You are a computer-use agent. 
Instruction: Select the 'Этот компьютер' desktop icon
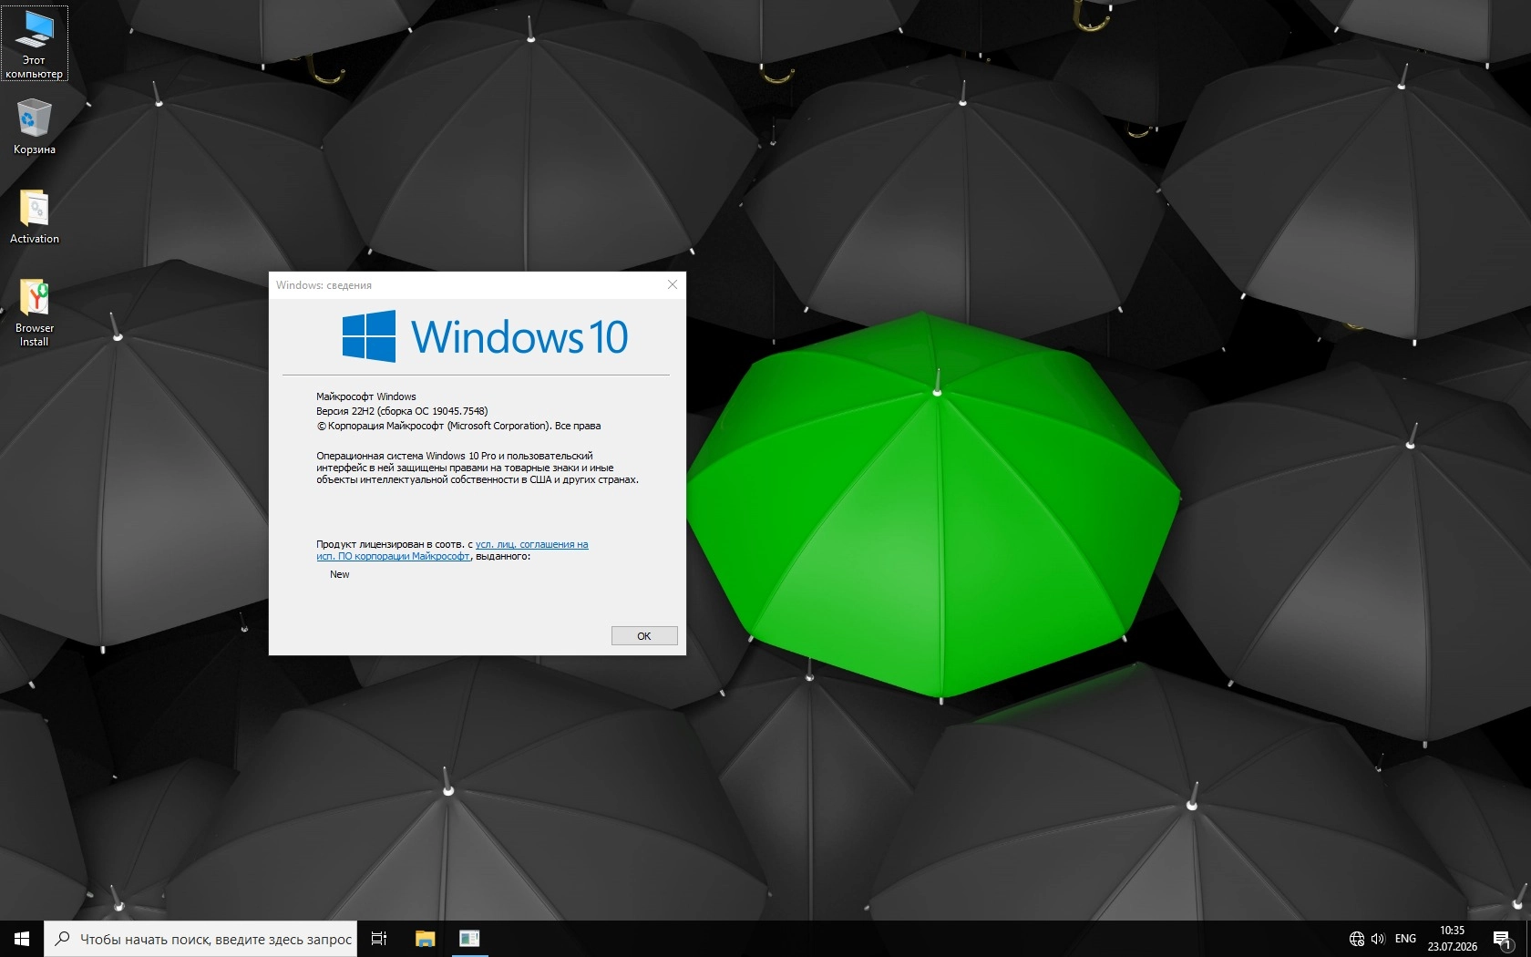(35, 44)
